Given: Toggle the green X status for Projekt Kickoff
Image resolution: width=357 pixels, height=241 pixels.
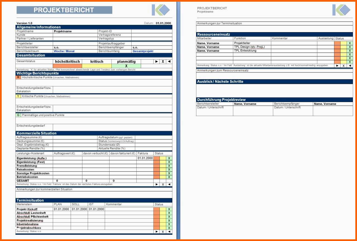Looking at the screenshot, I should 169,209.
